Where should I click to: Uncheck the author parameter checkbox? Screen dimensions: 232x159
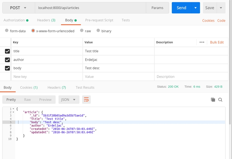click(7, 60)
